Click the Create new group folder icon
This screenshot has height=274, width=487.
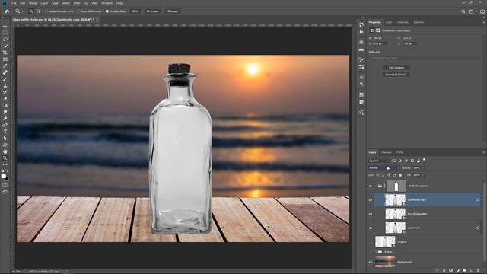coord(465,271)
